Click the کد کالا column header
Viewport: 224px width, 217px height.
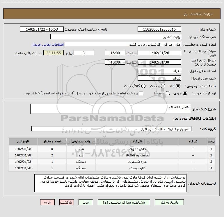[193, 141]
